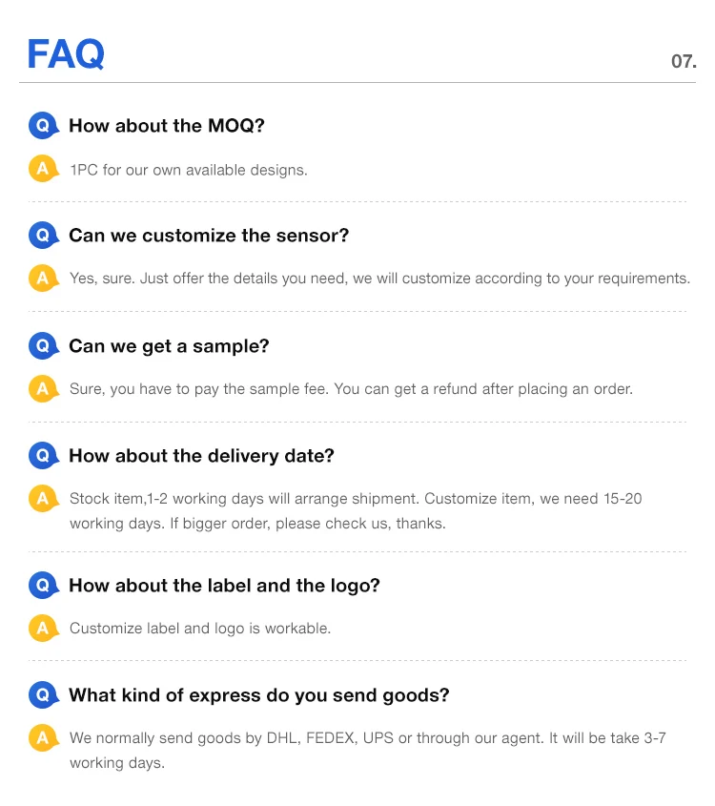Image resolution: width=715 pixels, height=806 pixels.
Task: Click the A icon beside 'Yes, sure' answer
Action: 43,279
